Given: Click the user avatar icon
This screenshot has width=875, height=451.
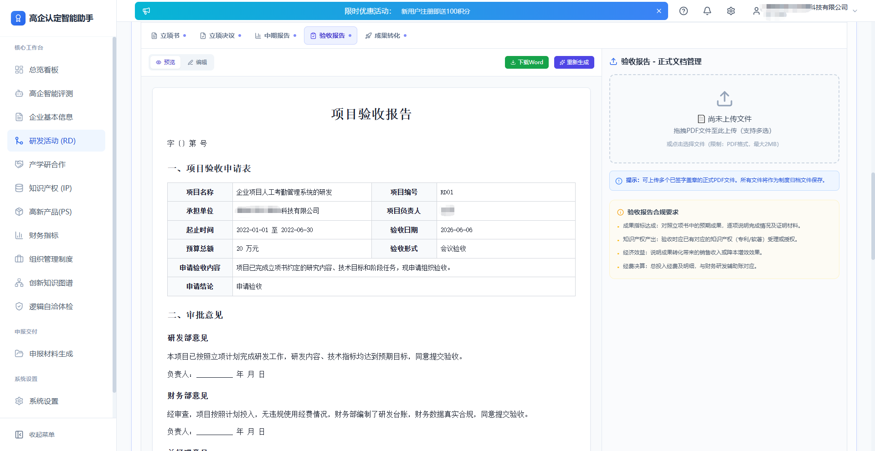Looking at the screenshot, I should click(757, 11).
